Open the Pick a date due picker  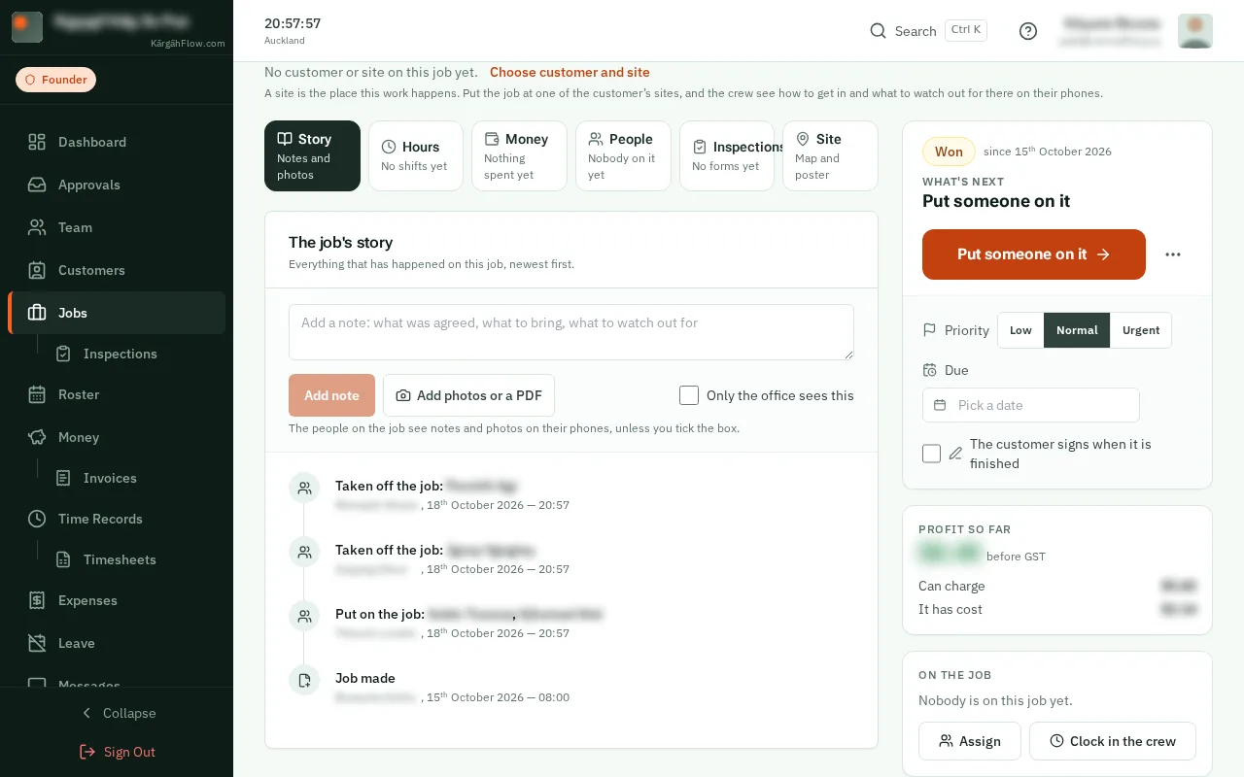pyautogui.click(x=1030, y=405)
